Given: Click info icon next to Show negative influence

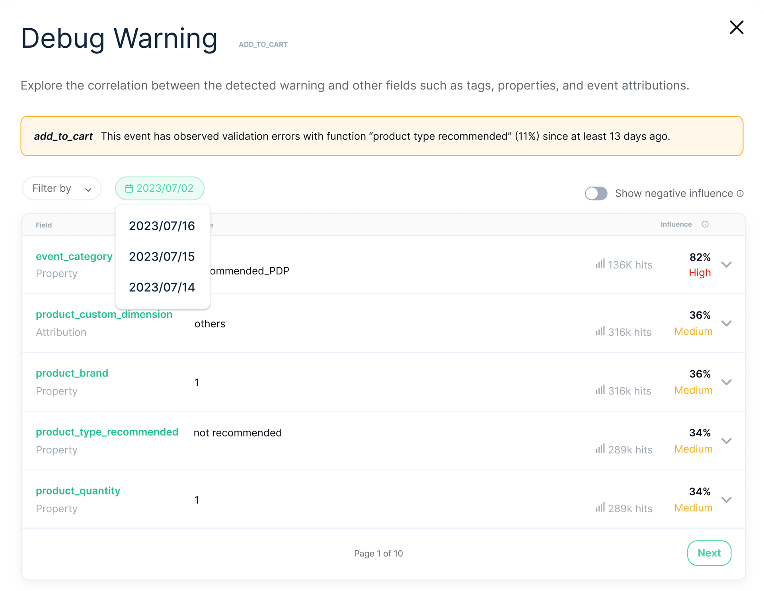Looking at the screenshot, I should click(740, 193).
